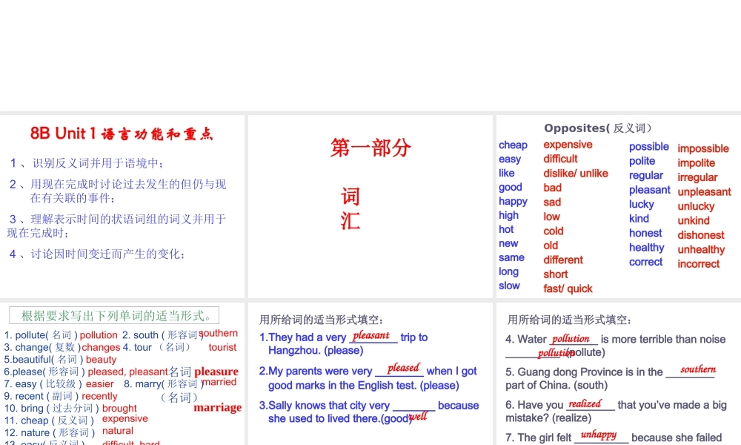Click the blue word 'high'
741x445 pixels.
pos(508,216)
